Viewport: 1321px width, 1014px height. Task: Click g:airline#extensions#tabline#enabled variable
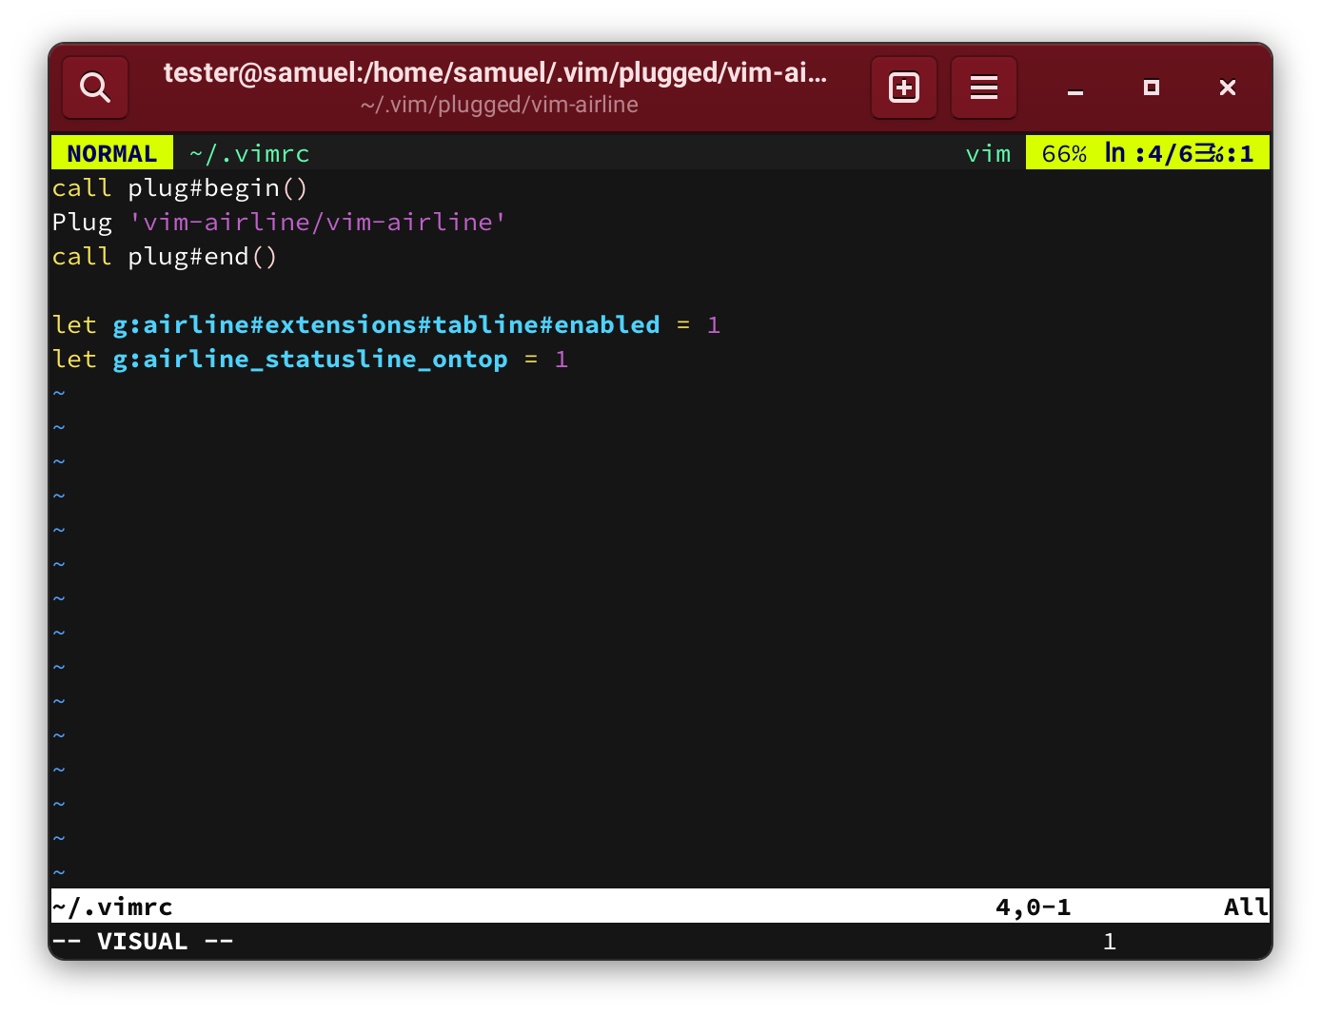click(x=384, y=324)
